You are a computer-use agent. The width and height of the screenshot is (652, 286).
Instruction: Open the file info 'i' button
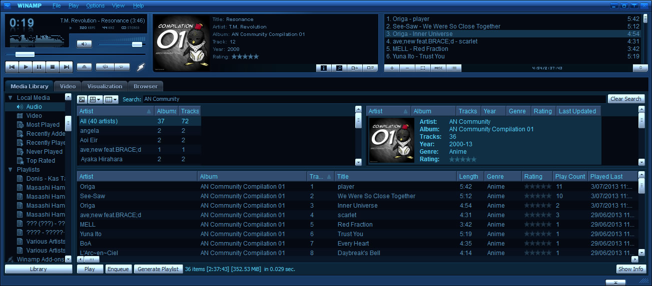coord(324,68)
